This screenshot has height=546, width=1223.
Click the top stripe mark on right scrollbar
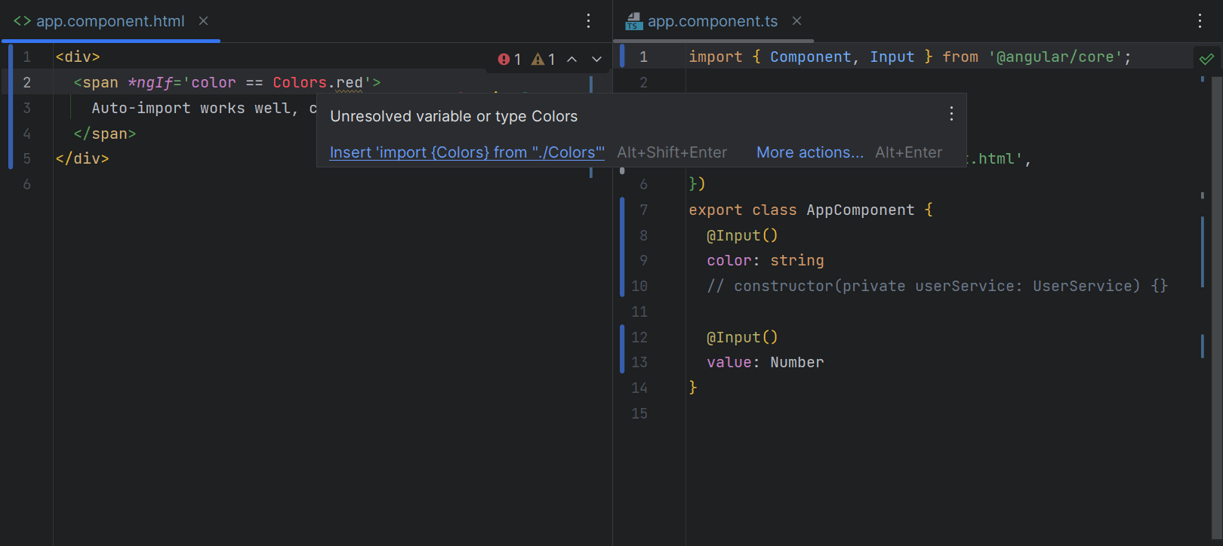point(1202,79)
